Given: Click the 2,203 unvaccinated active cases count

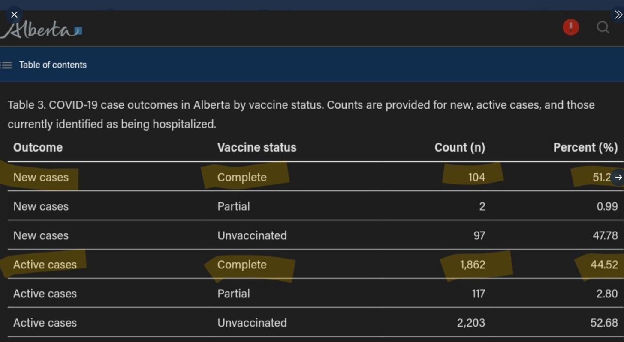Looking at the screenshot, I should point(471,323).
